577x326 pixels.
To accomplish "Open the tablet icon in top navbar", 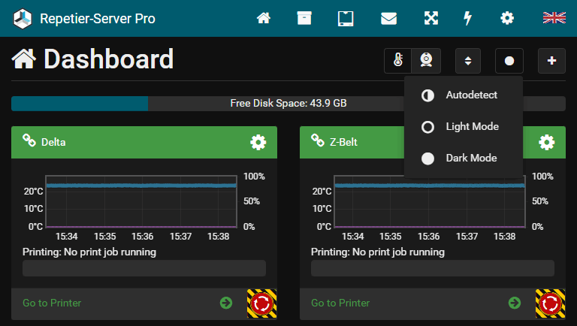I will 346,18.
